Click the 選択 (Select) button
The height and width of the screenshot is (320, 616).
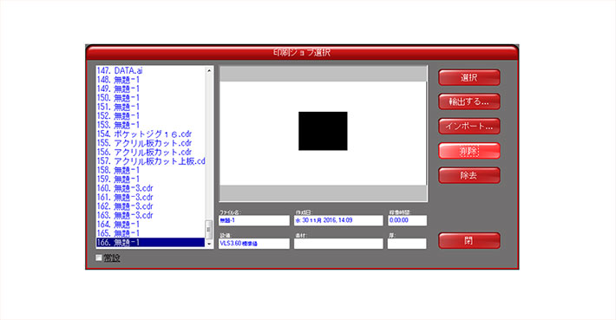(469, 77)
